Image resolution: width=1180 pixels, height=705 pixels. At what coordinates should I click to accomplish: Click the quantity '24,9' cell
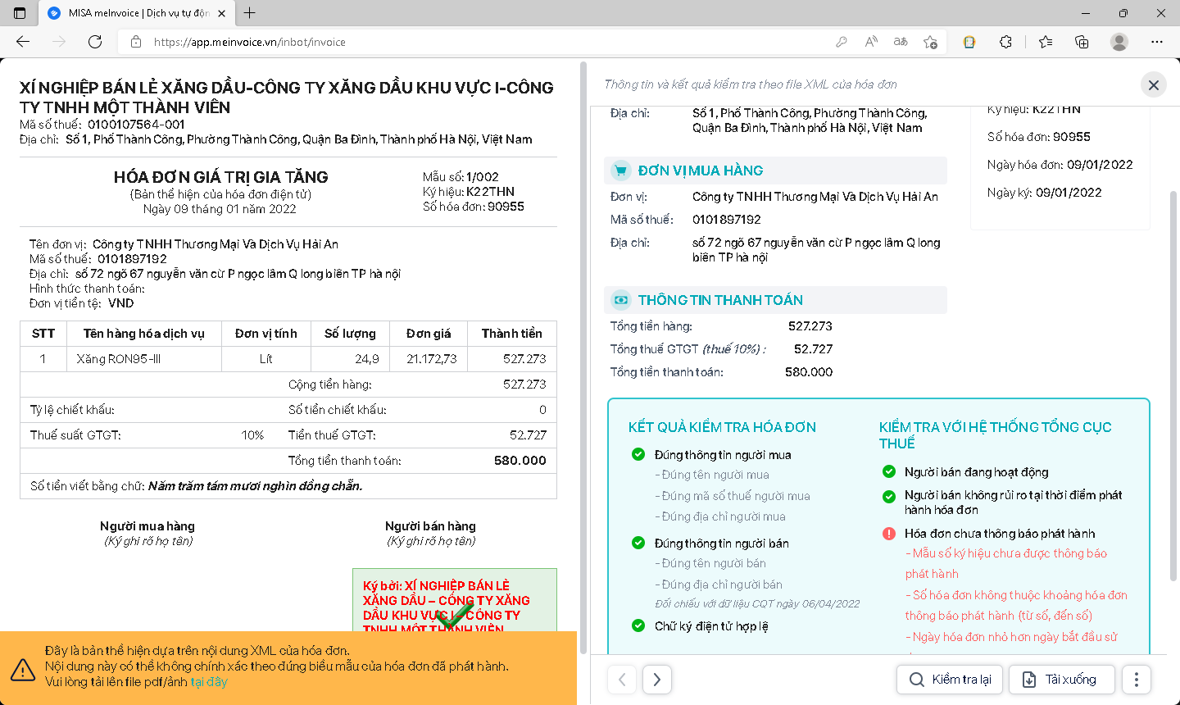pyautogui.click(x=351, y=359)
